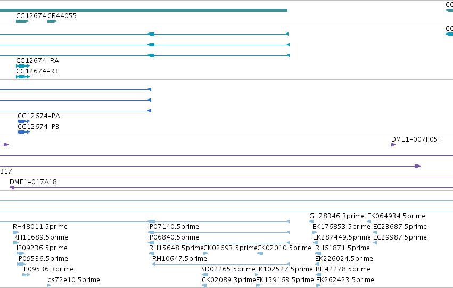Click the EK262423.5prime EST label
Viewport: 453px width, 288px height.
345,280
